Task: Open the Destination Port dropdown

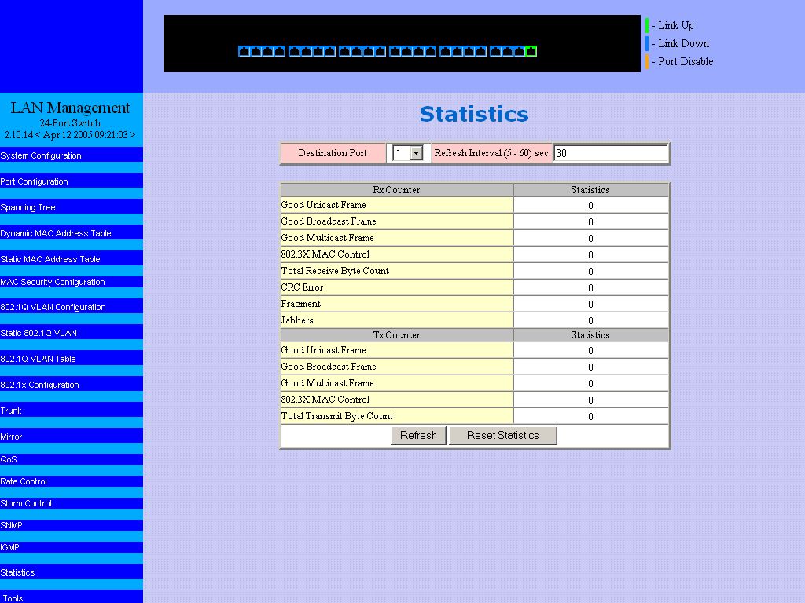Action: click(408, 153)
